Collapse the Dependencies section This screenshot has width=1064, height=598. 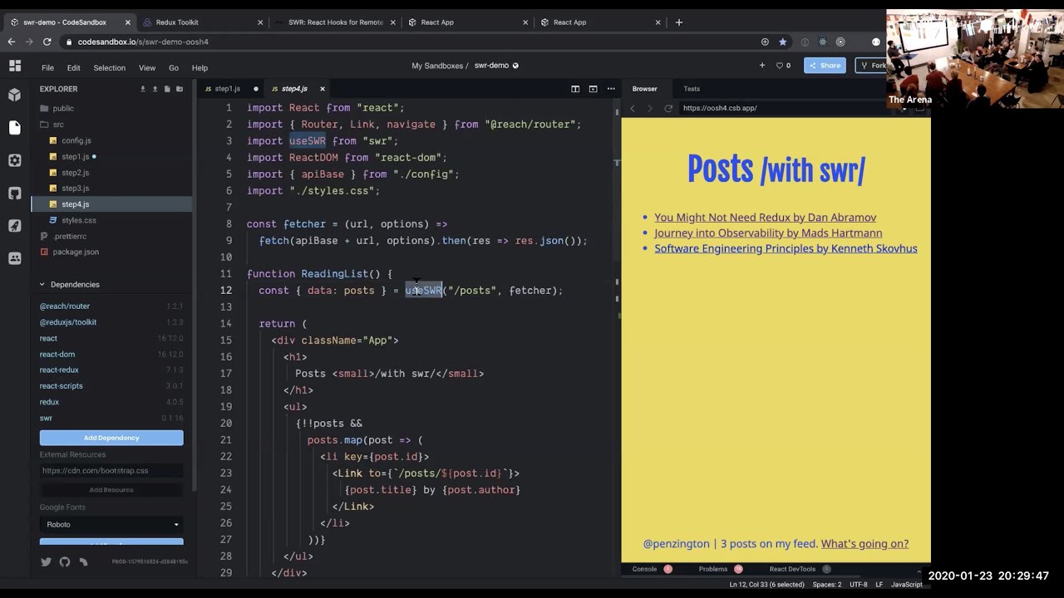(x=42, y=284)
